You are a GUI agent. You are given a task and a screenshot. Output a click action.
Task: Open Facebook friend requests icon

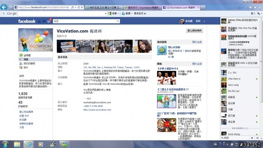[39, 21]
